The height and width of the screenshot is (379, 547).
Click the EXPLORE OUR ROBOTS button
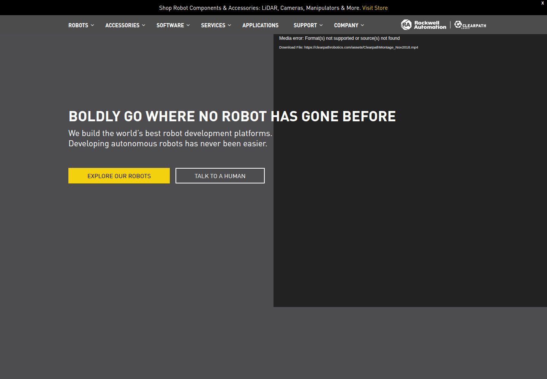[119, 176]
